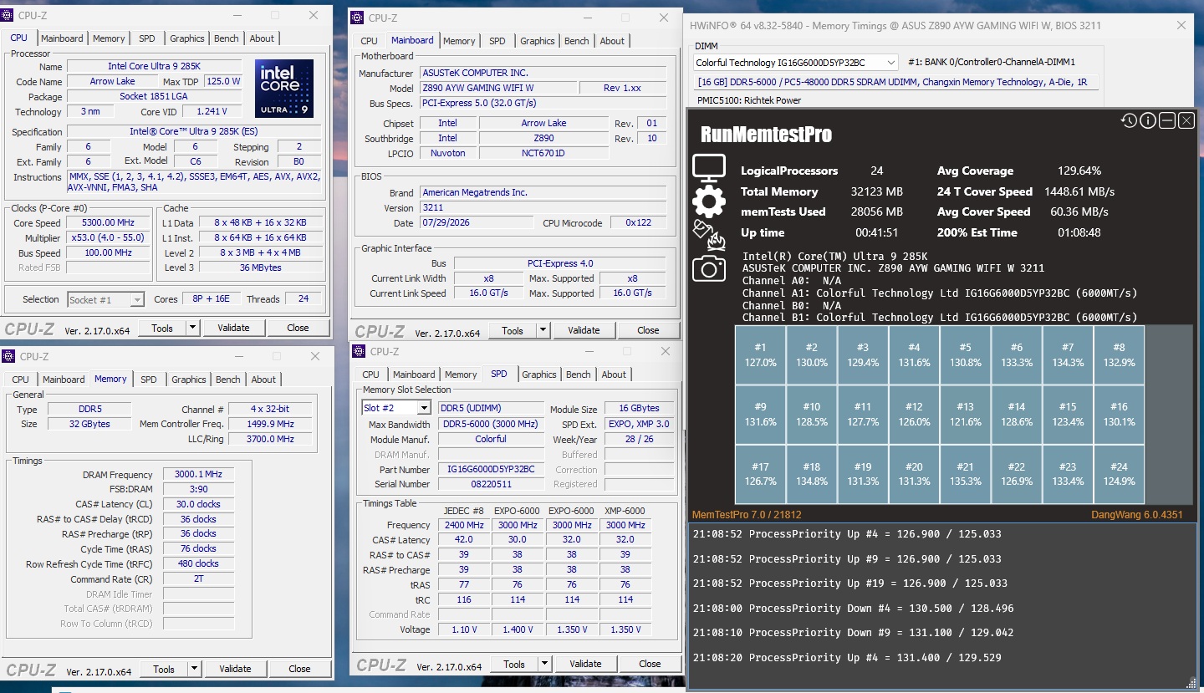Click Validate button in CPU window
Image resolution: width=1204 pixels, height=693 pixels.
(234, 328)
